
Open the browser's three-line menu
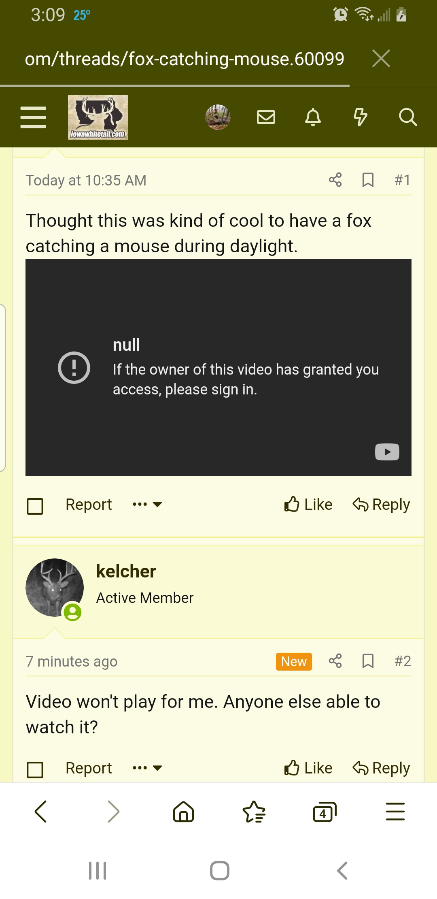coord(395,812)
